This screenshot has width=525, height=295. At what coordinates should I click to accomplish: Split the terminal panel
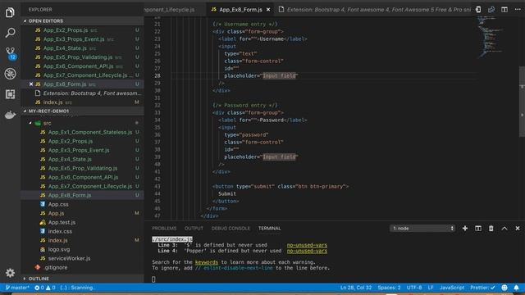coord(478,228)
